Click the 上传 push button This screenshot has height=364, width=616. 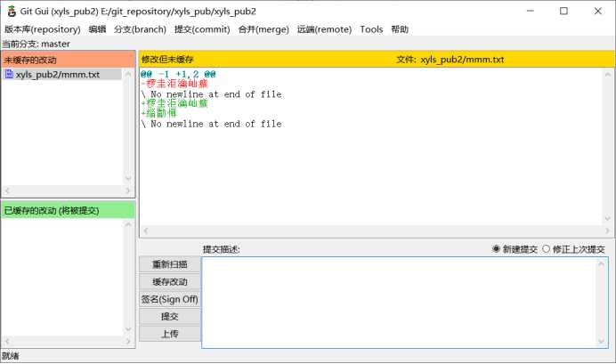point(170,334)
